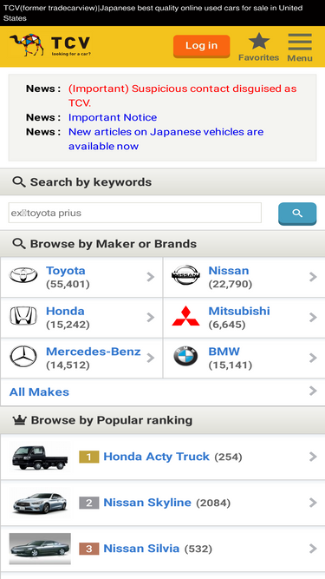
Task: Click the grey rank 2 badge
Action: click(x=88, y=503)
